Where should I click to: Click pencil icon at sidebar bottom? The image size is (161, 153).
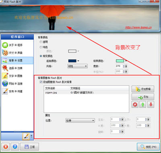(x=26, y=136)
